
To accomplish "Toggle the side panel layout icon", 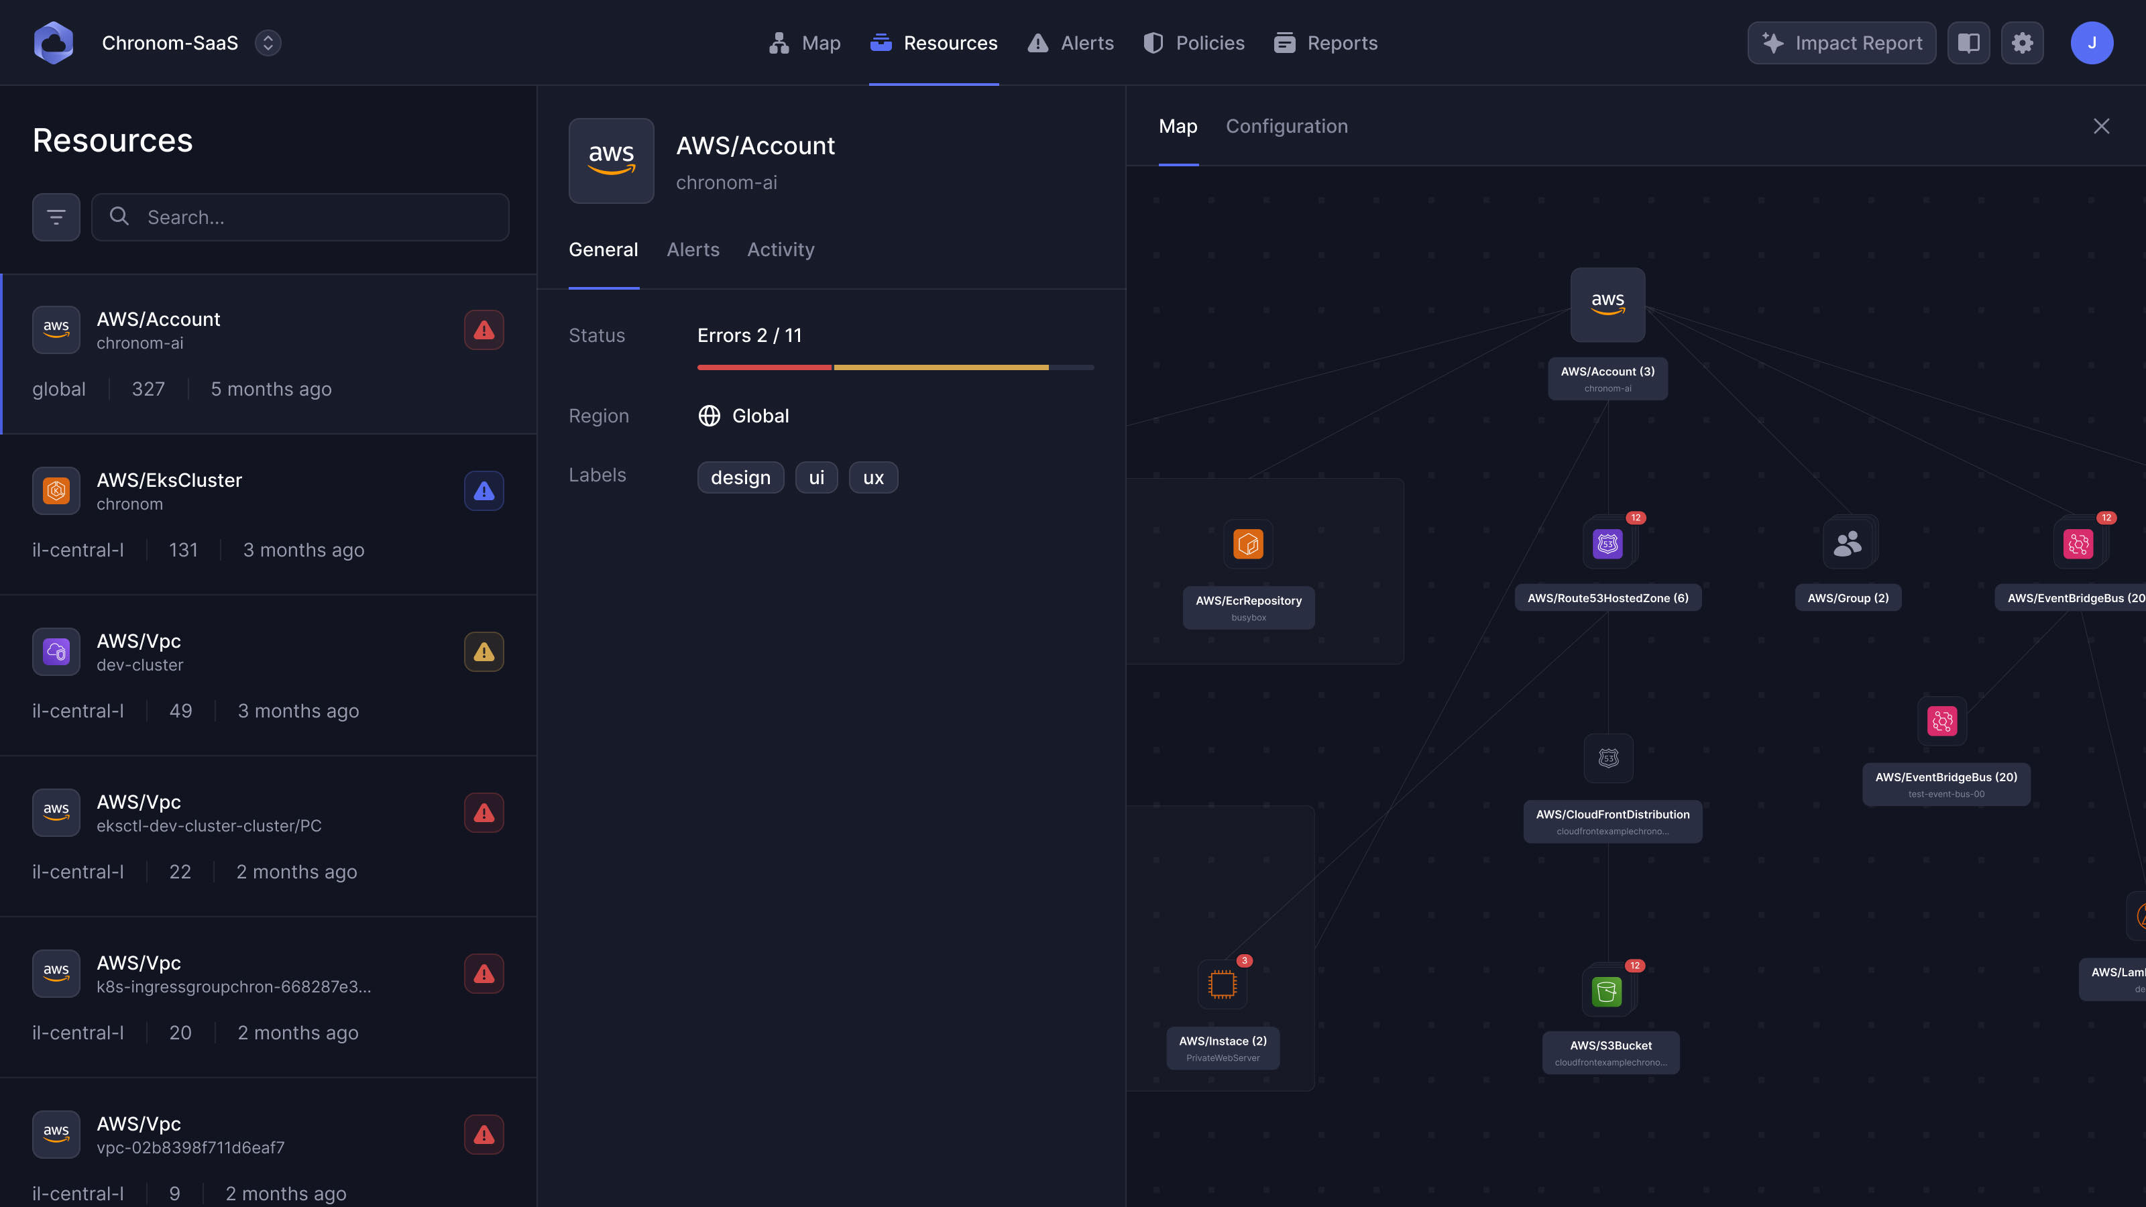I will [x=1968, y=44].
